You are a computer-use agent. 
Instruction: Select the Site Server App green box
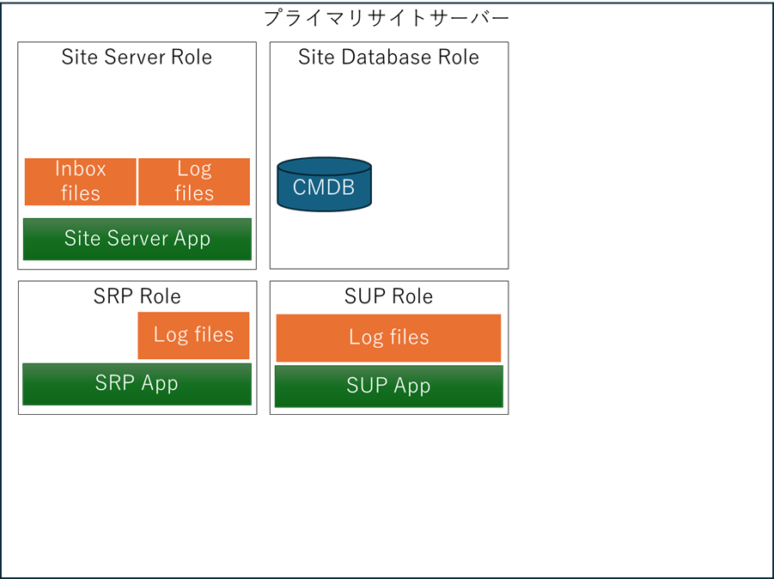coord(137,239)
